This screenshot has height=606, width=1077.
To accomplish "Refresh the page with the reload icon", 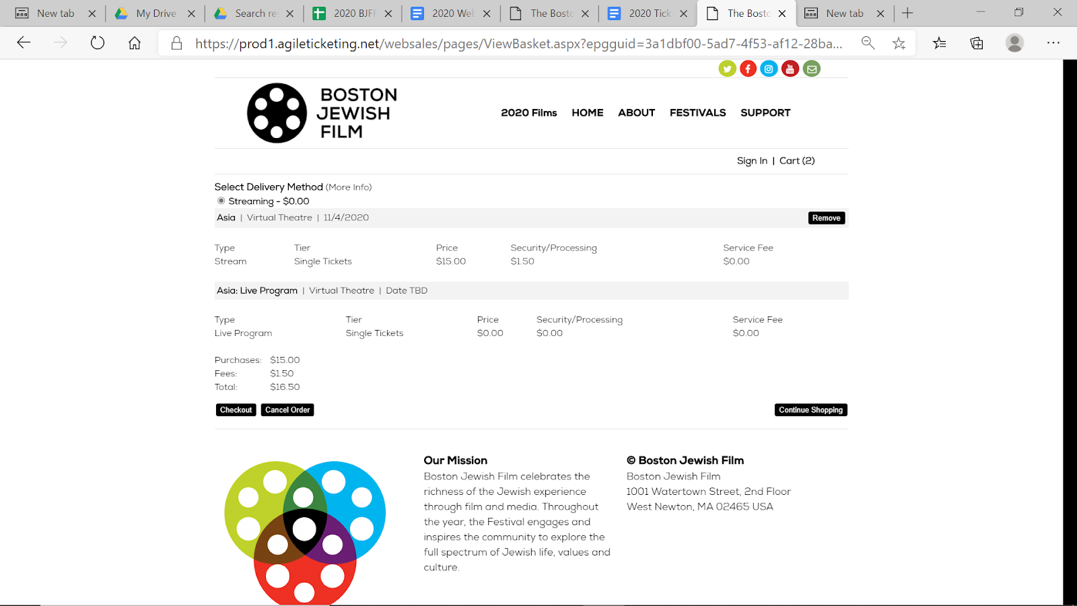I will [98, 43].
